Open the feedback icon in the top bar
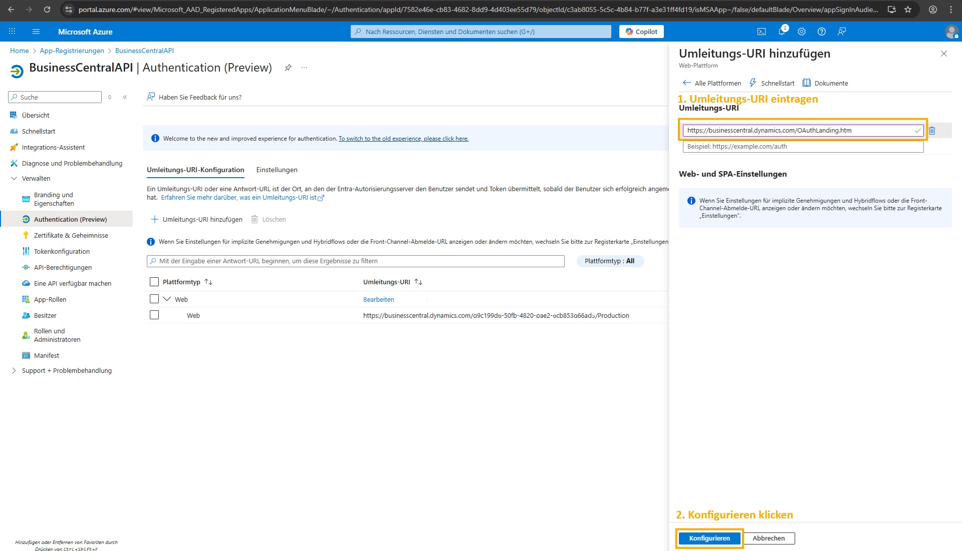This screenshot has height=551, width=962. [x=842, y=32]
